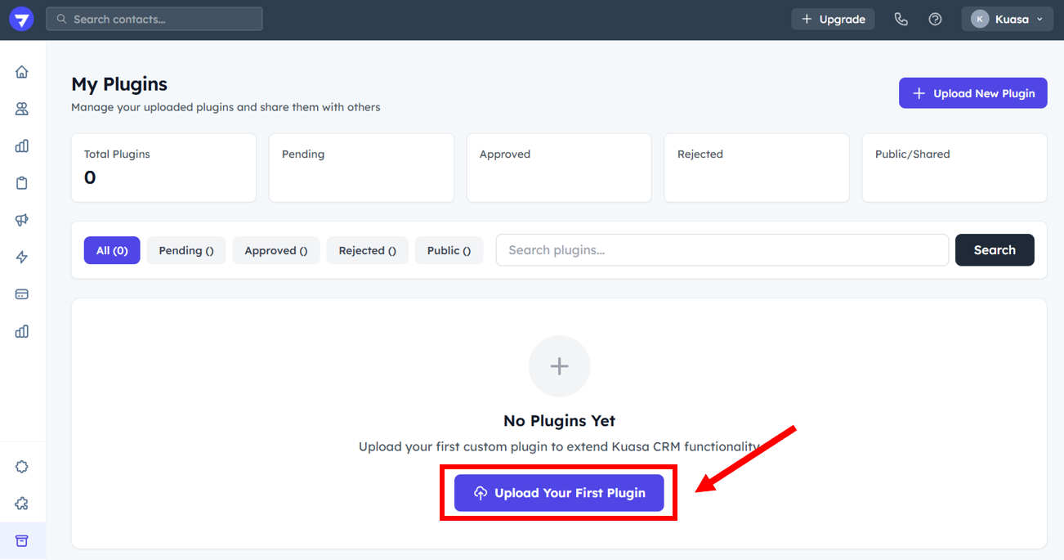Expand the Kuasa user account dropdown
Screen dimensions: 1064x560
pos(1007,19)
